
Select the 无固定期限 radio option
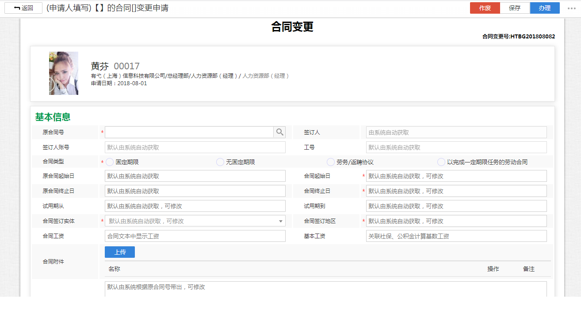point(220,162)
